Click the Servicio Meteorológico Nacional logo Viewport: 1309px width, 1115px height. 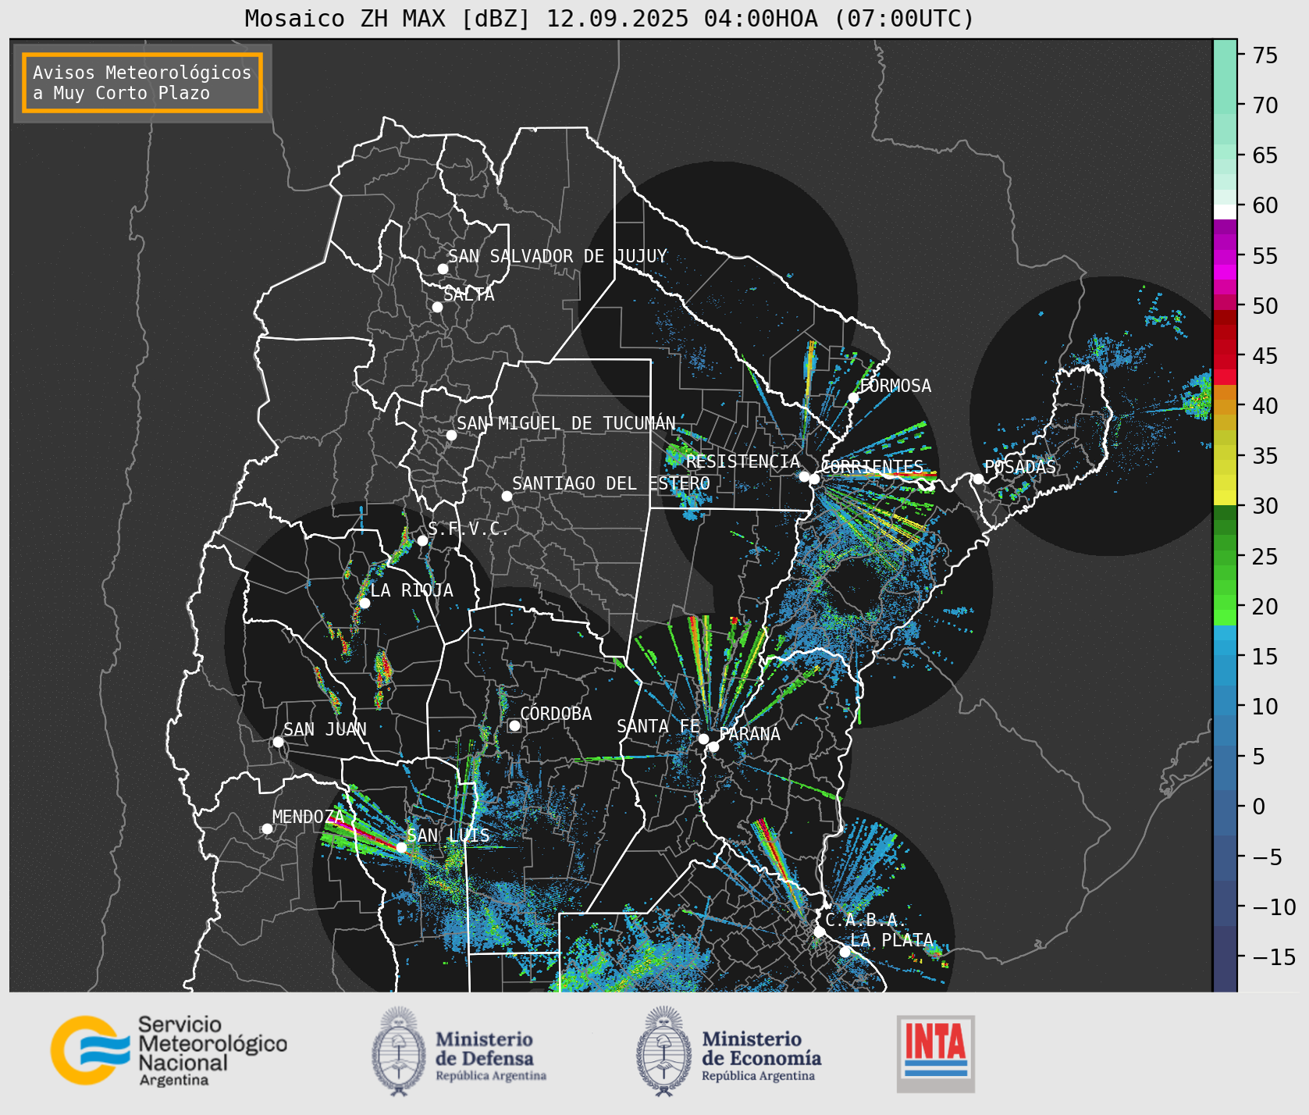[169, 1050]
